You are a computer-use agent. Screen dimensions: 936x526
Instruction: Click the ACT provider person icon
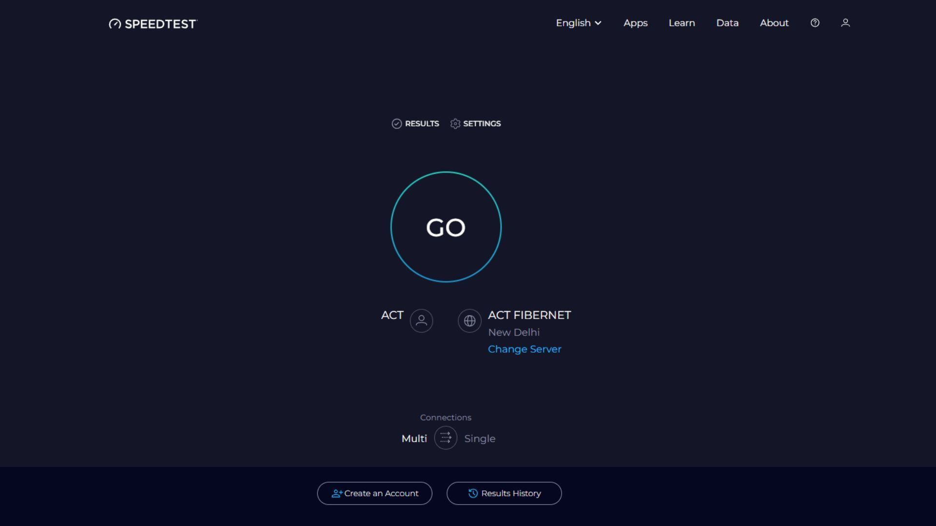coord(421,321)
